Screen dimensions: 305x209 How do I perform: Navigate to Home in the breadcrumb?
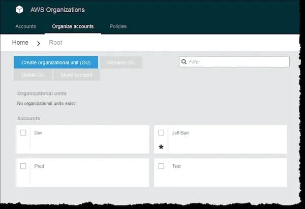20,43
